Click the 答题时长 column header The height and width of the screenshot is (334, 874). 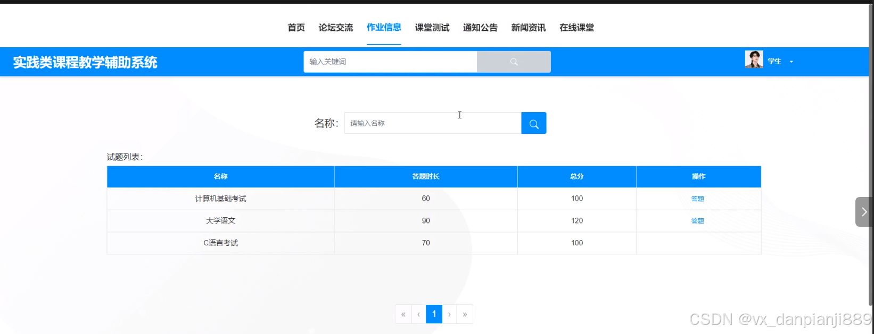tap(426, 177)
